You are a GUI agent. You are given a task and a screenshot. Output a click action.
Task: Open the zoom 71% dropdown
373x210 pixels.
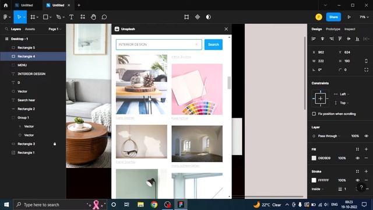(x=364, y=17)
